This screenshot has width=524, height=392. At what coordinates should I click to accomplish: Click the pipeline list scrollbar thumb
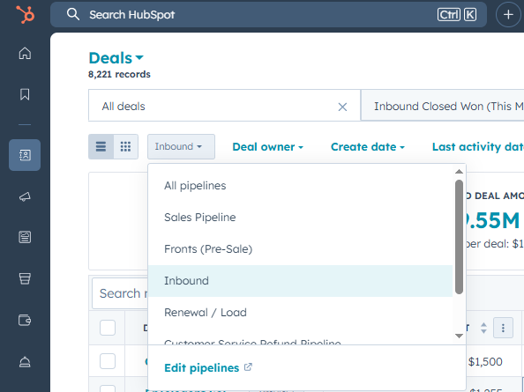pos(459,237)
